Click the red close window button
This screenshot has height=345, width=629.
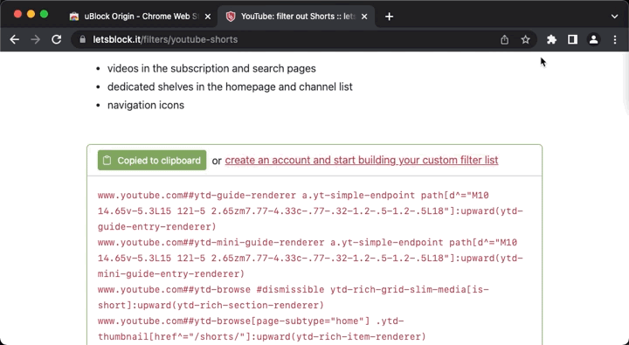(17, 14)
